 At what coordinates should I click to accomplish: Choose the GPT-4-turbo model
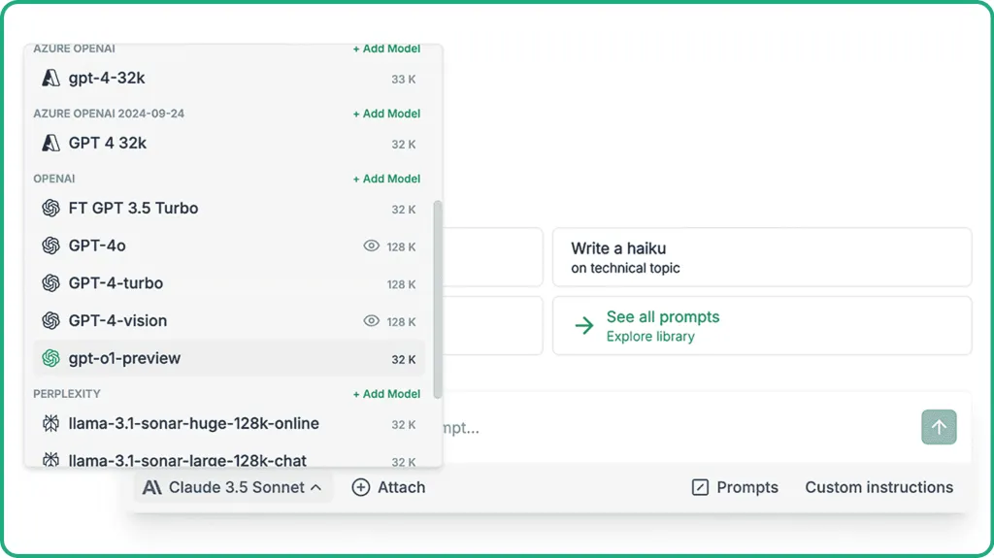[x=229, y=282]
